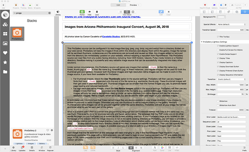Favorite ProGallery 2 with the heart icon
This screenshot has width=249, height=152.
pos(48,130)
